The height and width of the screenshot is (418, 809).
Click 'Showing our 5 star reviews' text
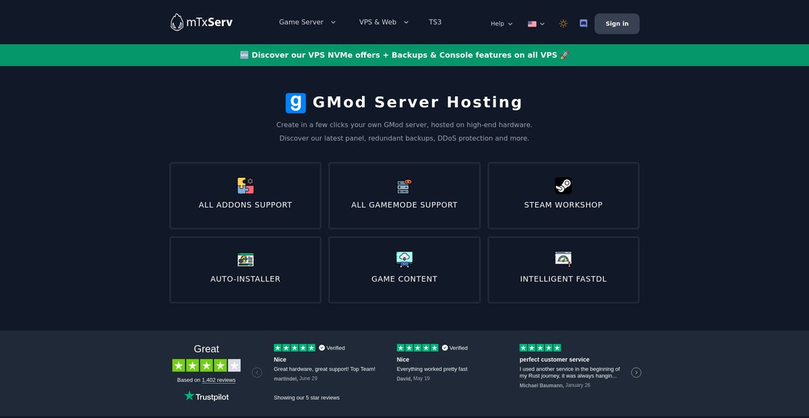(x=307, y=398)
